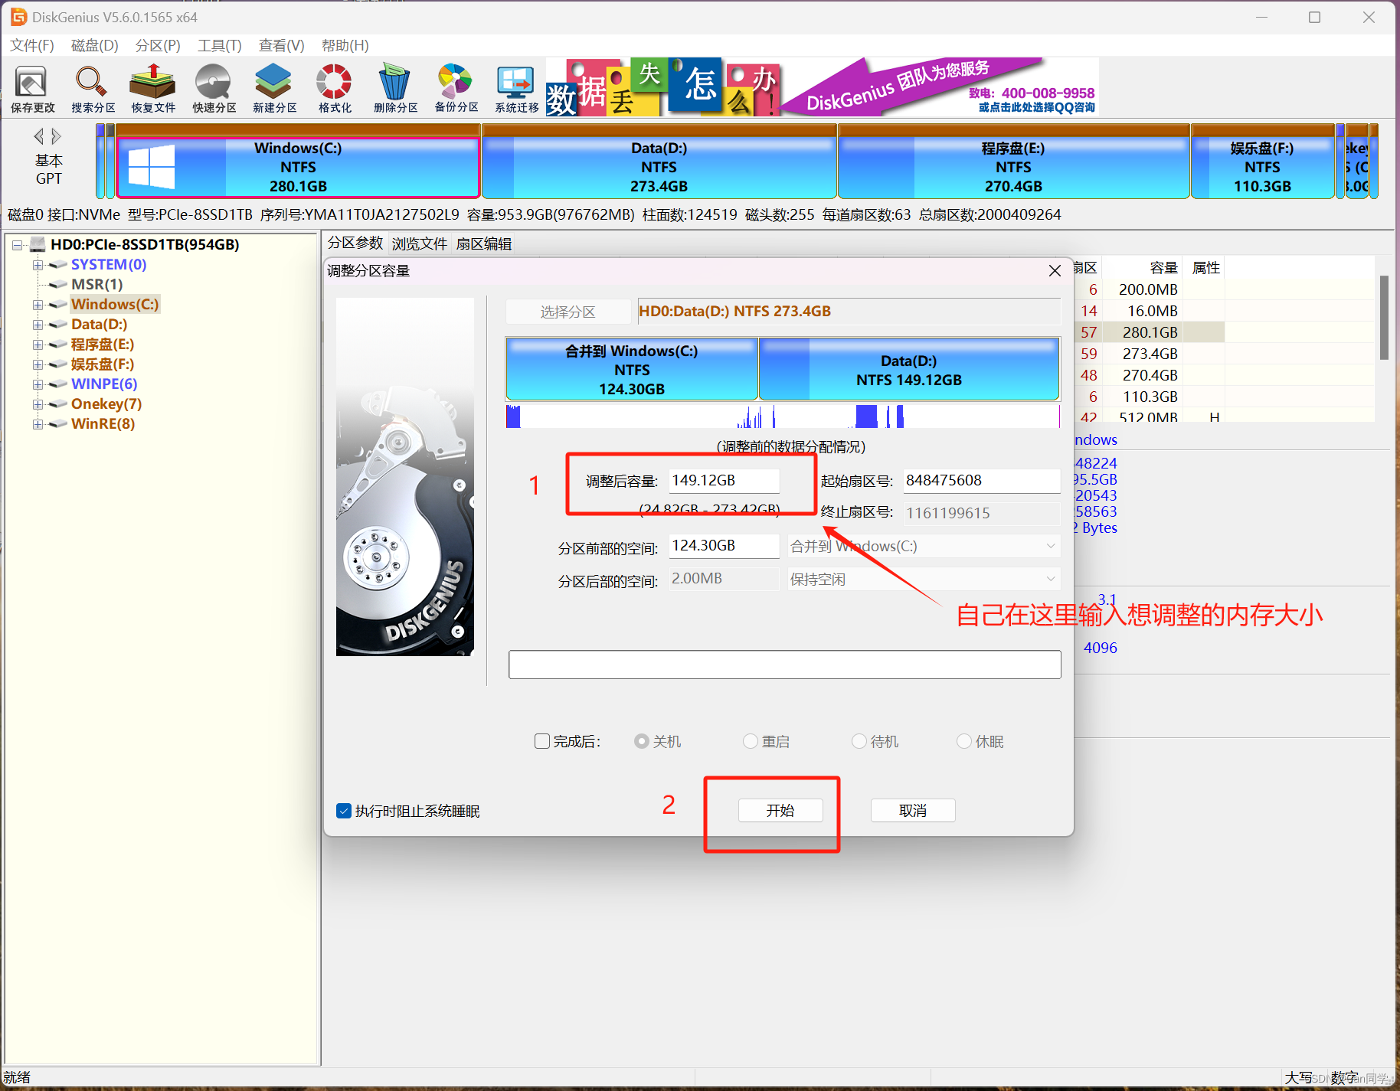
Task: Expand the Onekey(7) tree node
Action: [38, 404]
